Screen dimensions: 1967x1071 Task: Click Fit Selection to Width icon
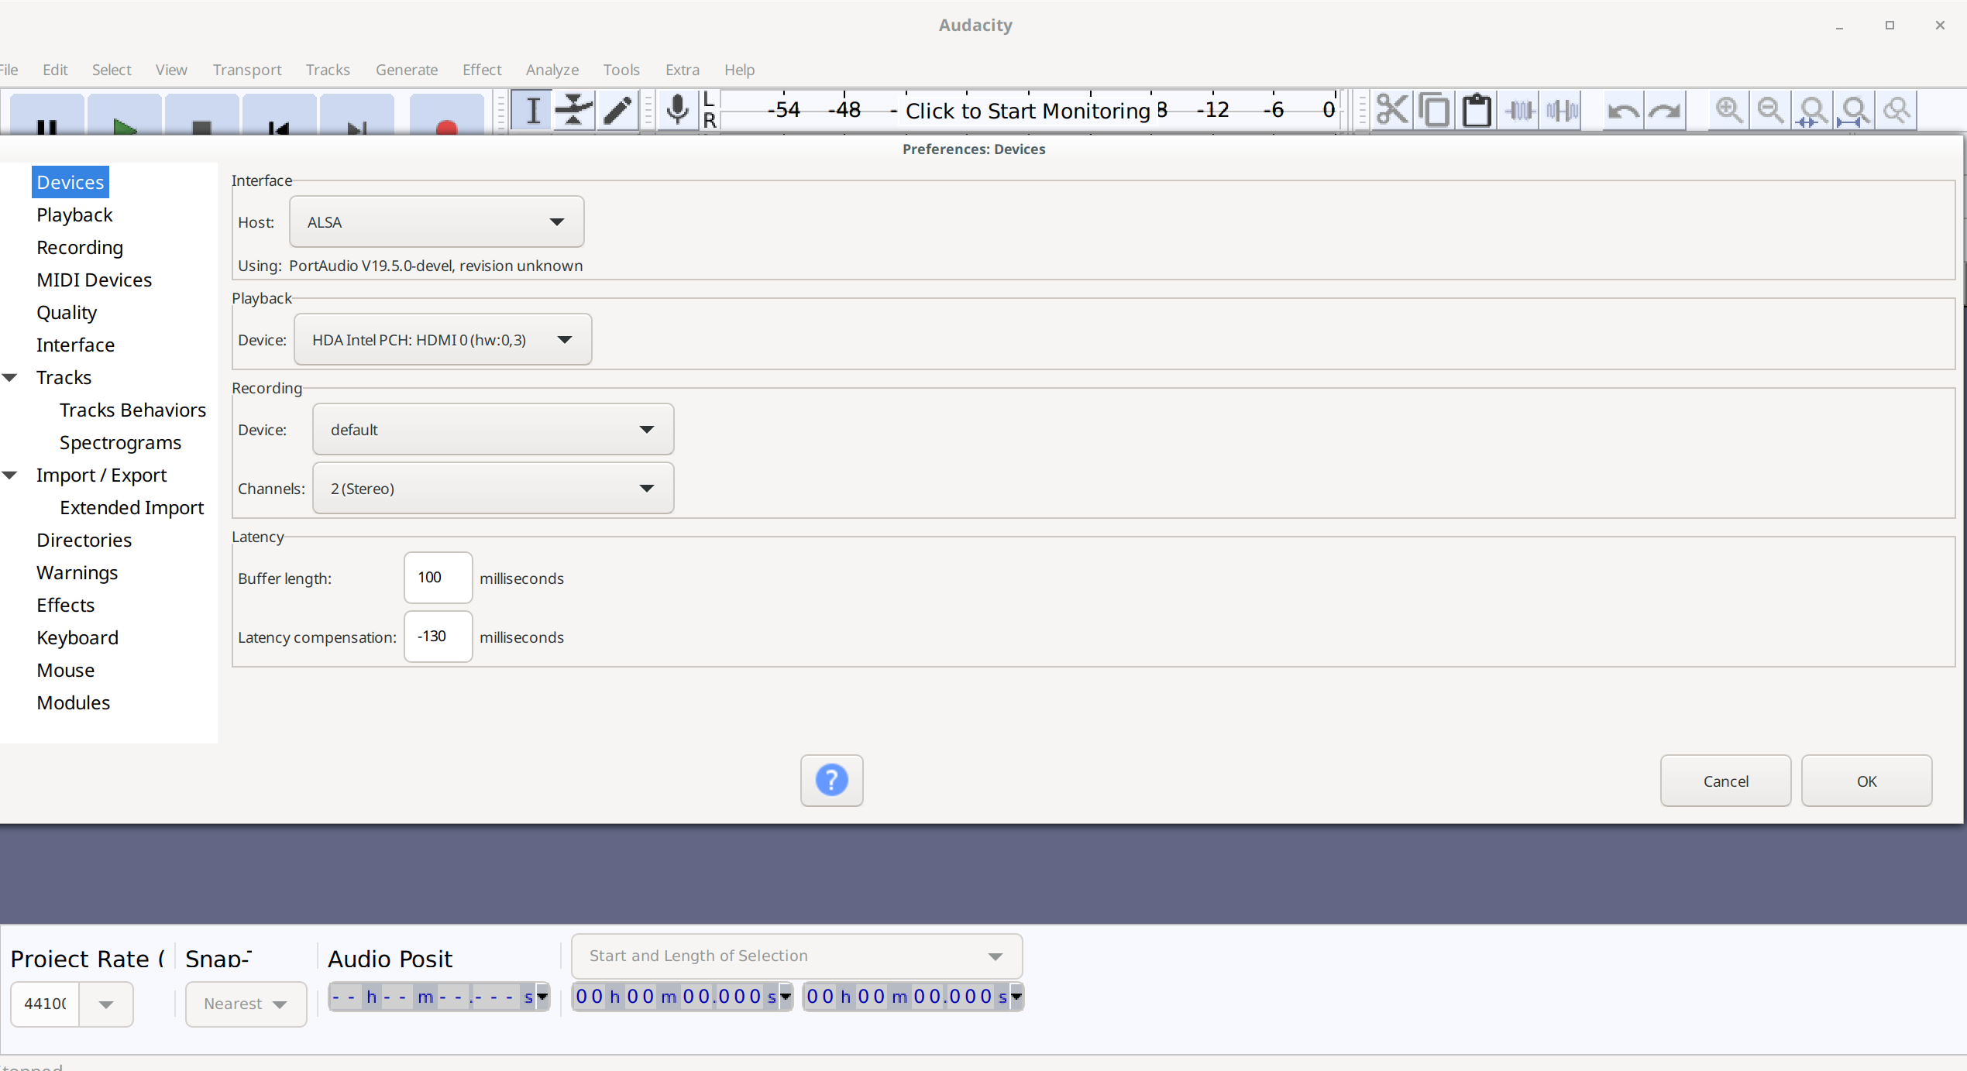click(x=1813, y=111)
